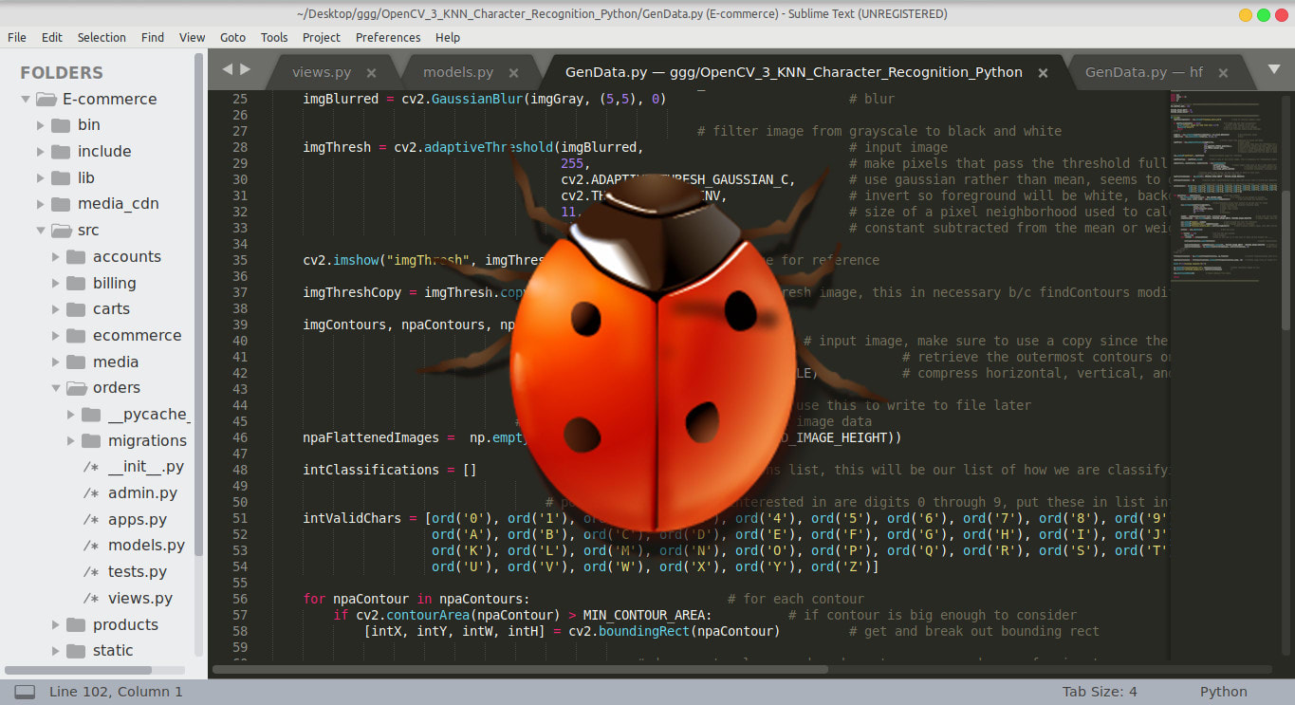
Task: Close the views.py tab
Action: click(371, 73)
